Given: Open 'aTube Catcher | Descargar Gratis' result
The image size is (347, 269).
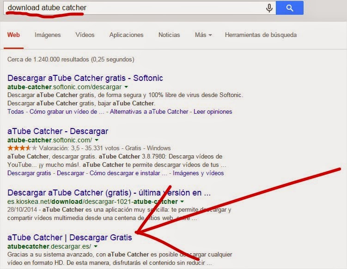Looking at the screenshot, I should [x=70, y=238].
